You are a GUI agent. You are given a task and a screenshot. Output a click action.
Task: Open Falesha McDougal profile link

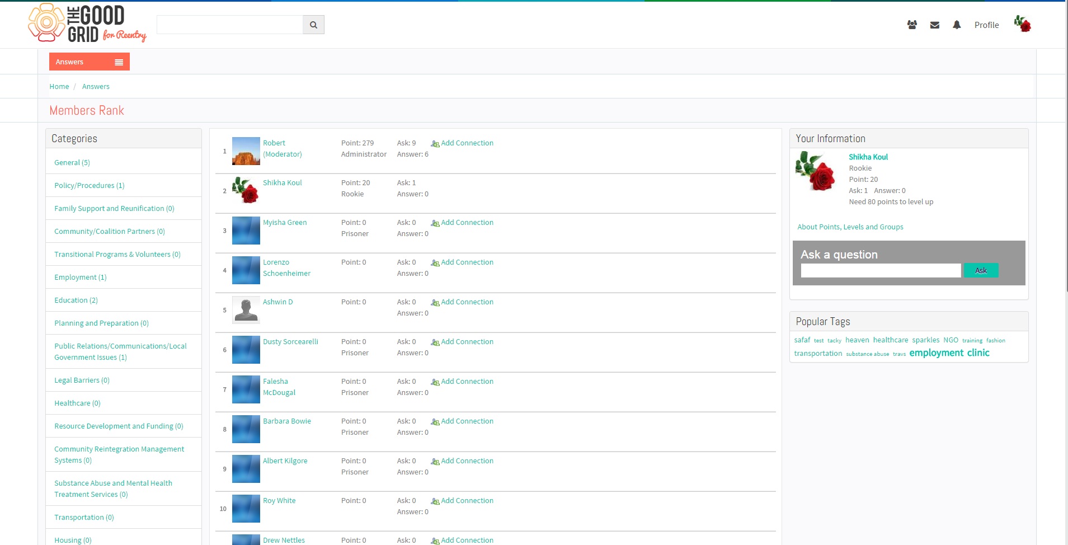tap(279, 387)
